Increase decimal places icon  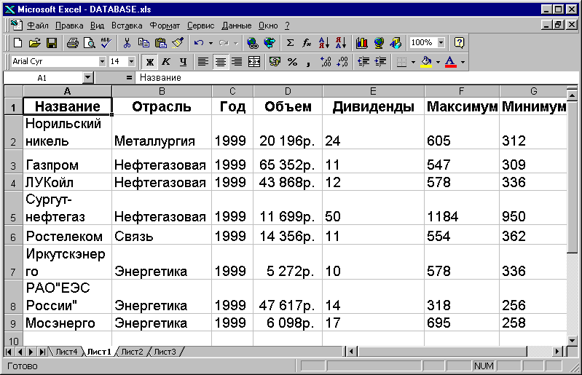coord(326,62)
